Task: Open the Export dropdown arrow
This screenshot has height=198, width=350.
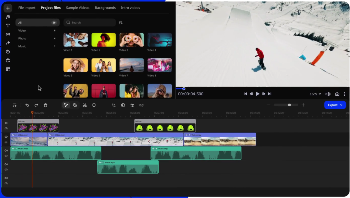Action: 342,105
